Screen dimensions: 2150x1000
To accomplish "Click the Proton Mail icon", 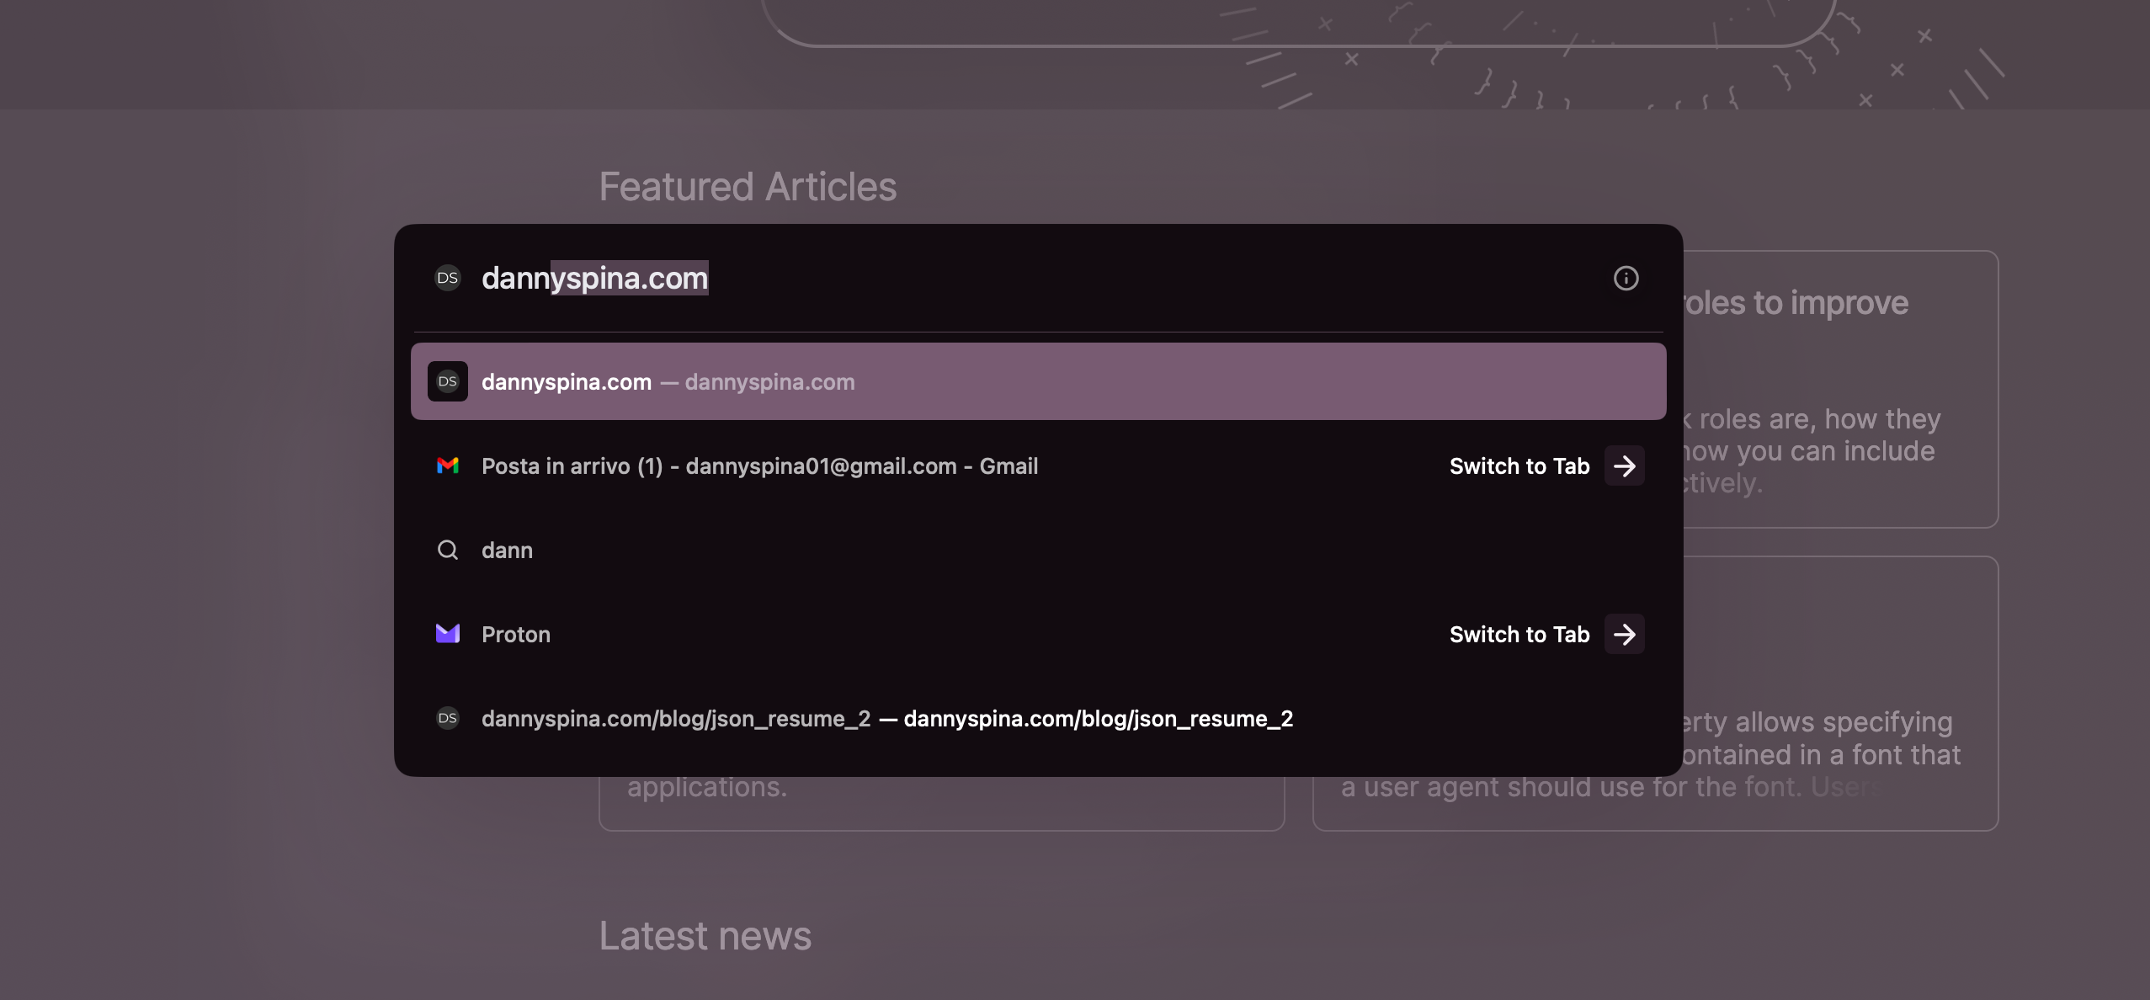I will [x=448, y=634].
